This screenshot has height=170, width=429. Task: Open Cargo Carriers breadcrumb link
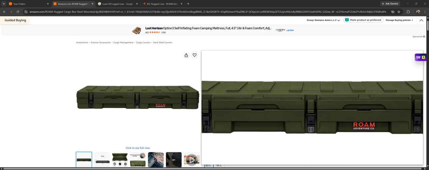pos(143,42)
